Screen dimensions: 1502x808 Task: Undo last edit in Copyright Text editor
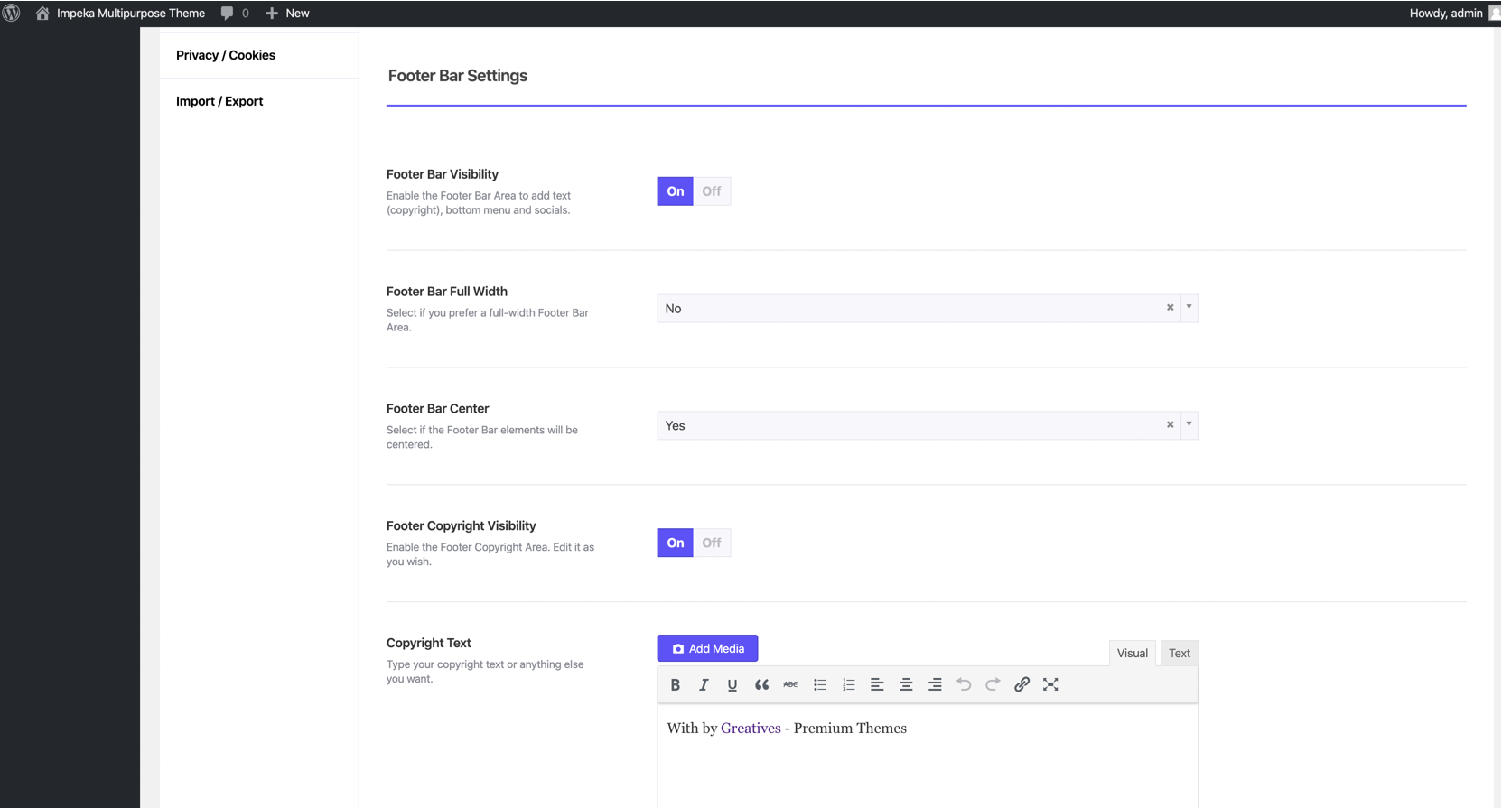(964, 684)
